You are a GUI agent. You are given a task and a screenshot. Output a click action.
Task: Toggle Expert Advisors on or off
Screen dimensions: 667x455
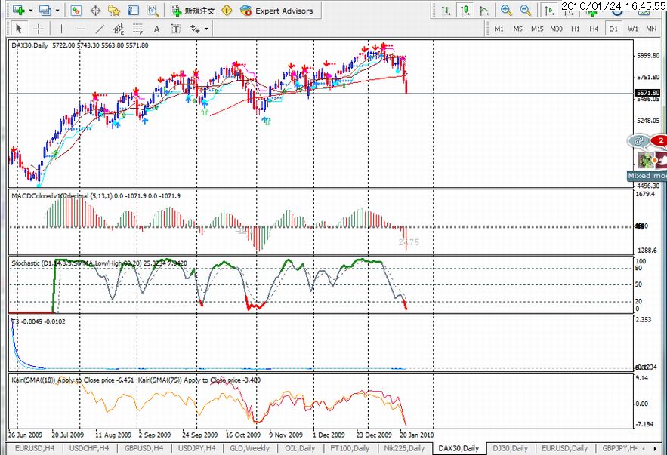coord(276,11)
